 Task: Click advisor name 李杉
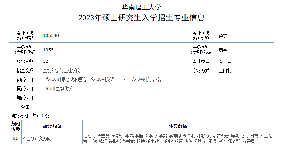[x=153, y=136]
